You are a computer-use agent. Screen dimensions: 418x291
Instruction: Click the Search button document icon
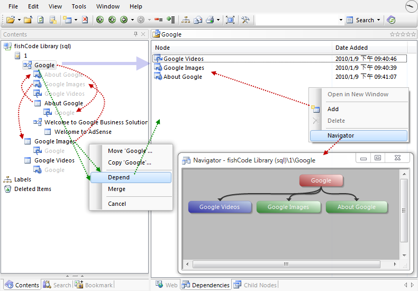coord(350,20)
